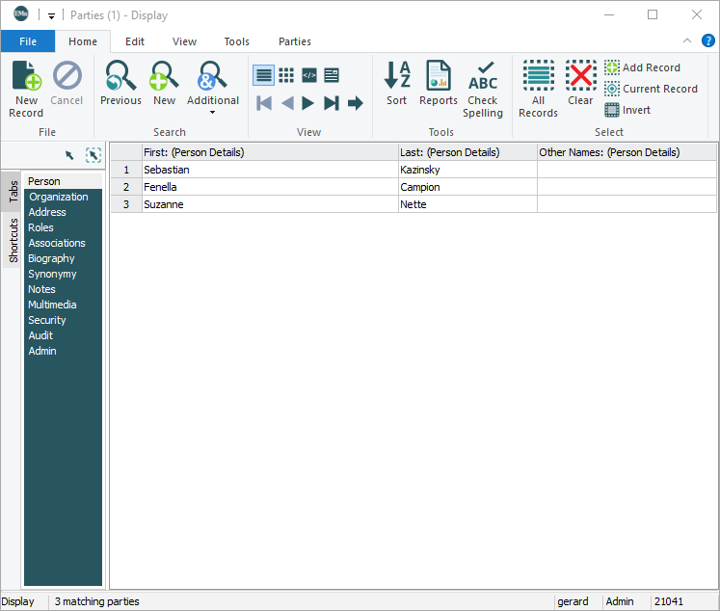This screenshot has height=611, width=720.
Task: Clear the record selection
Action: (x=580, y=85)
